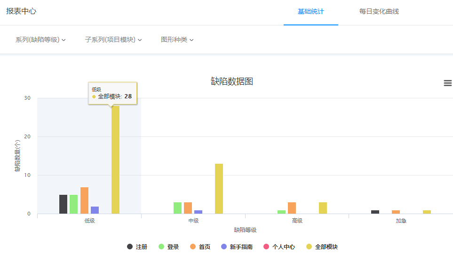Image resolution: width=453 pixels, height=263 pixels.
Task: Toggle 全部模块 legend item
Action: [x=322, y=247]
